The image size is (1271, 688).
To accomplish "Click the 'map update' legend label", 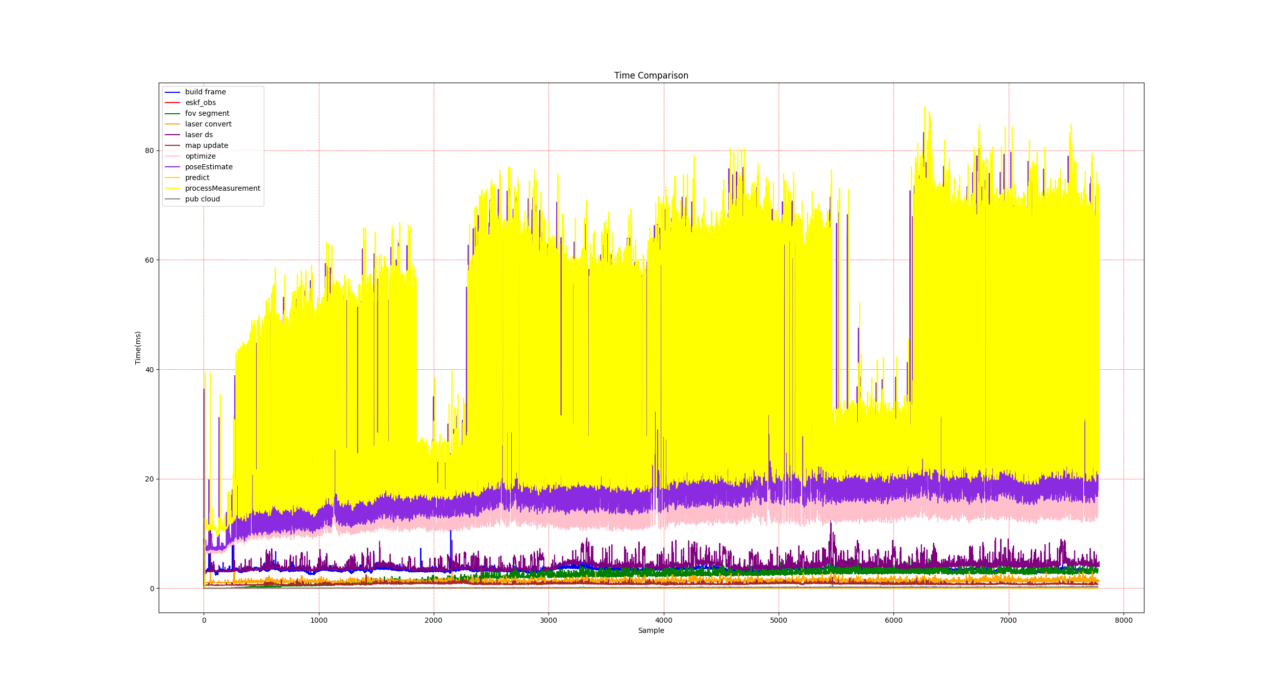I will (206, 145).
